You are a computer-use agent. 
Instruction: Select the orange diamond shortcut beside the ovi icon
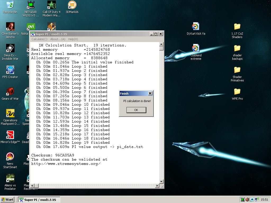[x=52, y=26]
